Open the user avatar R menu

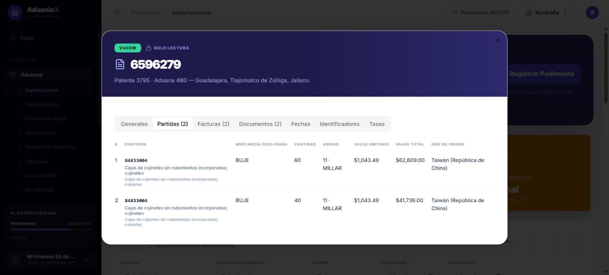[x=592, y=13]
